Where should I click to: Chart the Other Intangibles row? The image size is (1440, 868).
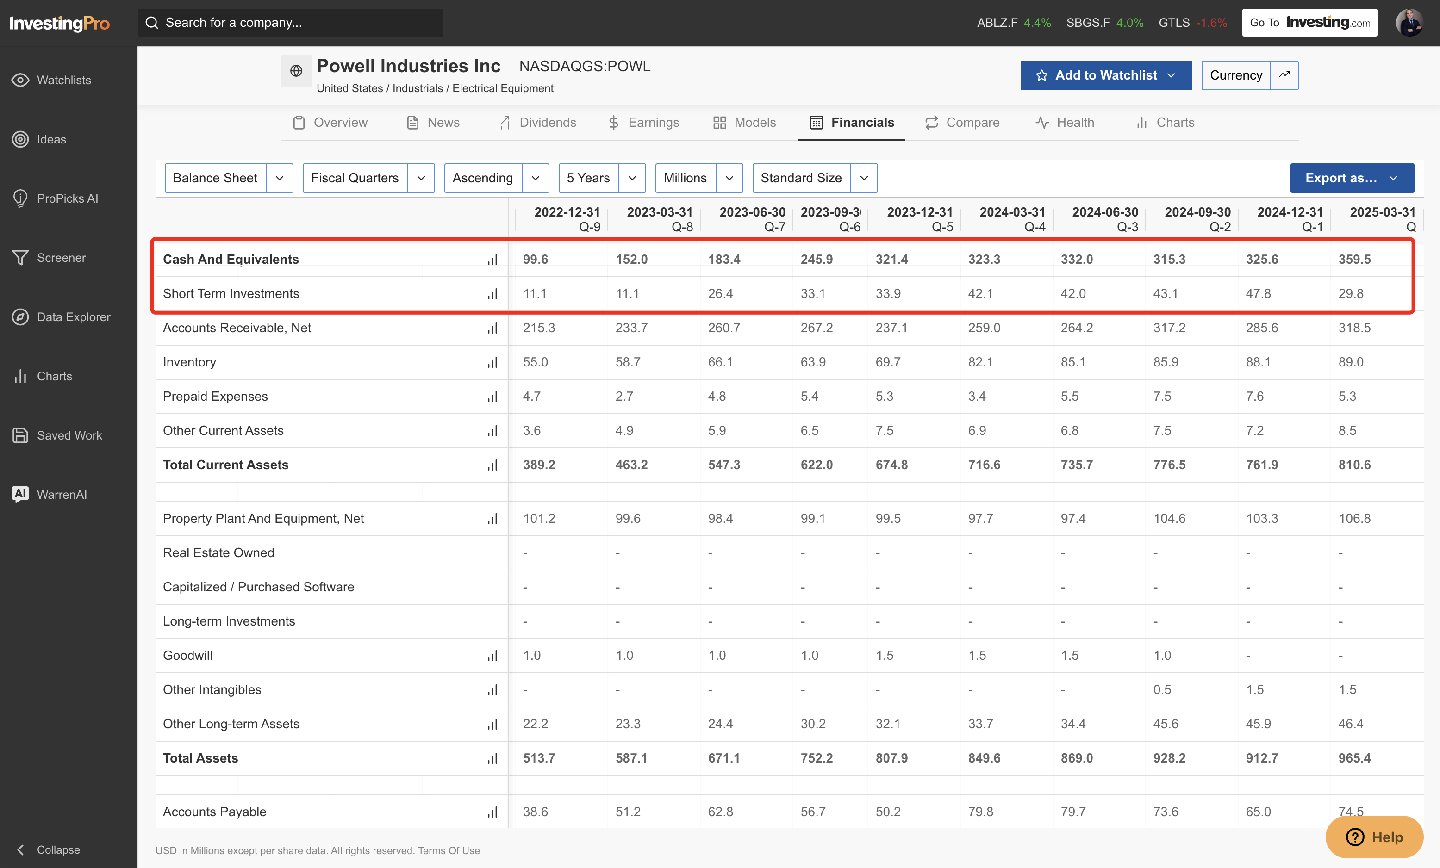492,690
